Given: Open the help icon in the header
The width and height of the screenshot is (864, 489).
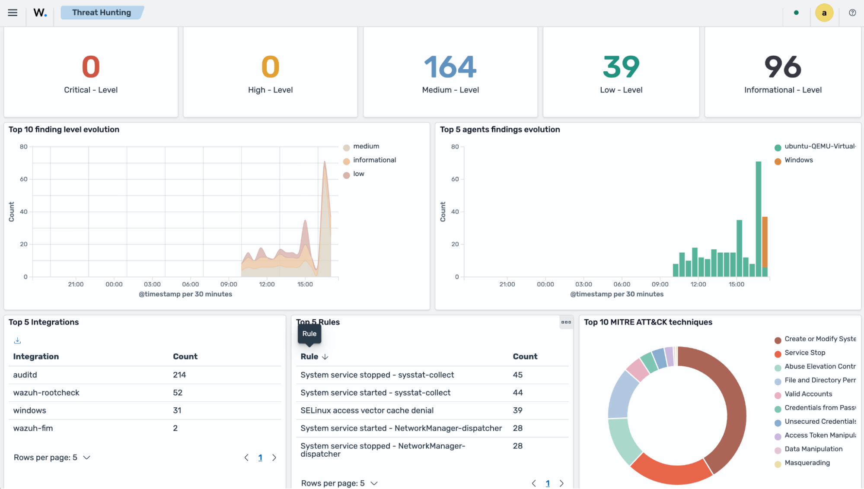Looking at the screenshot, I should [x=852, y=13].
